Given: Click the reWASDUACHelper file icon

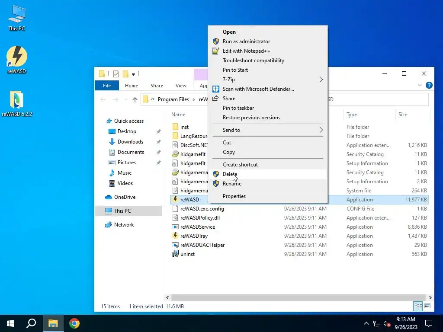Looking at the screenshot, I should [x=175, y=245].
